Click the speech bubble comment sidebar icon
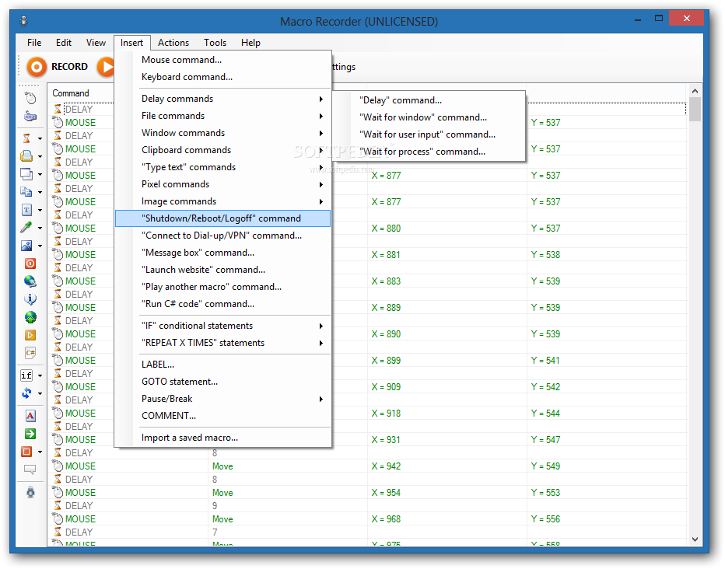 30,470
